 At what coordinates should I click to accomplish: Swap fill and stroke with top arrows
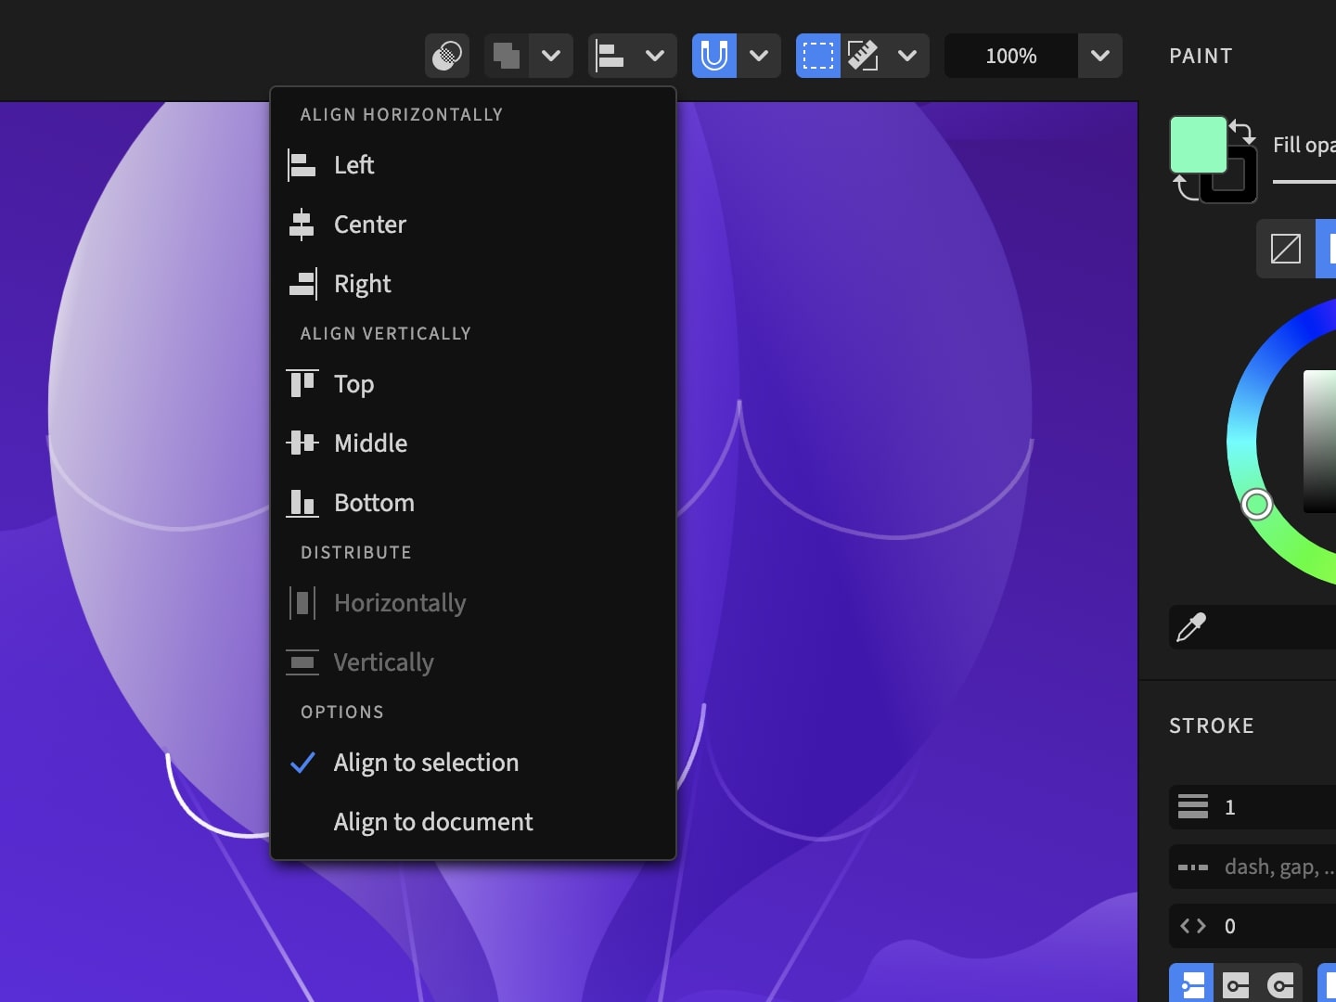(1243, 132)
